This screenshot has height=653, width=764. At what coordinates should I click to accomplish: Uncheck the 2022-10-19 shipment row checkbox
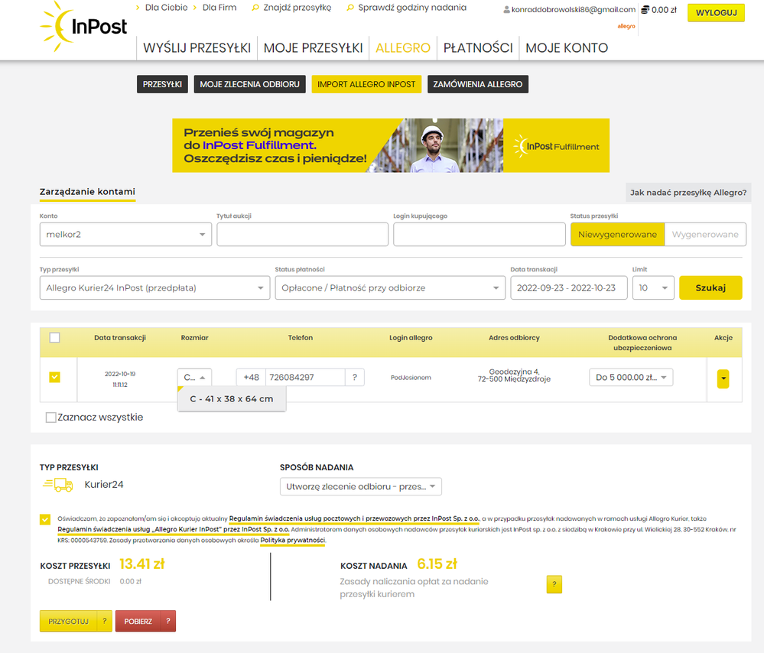54,377
